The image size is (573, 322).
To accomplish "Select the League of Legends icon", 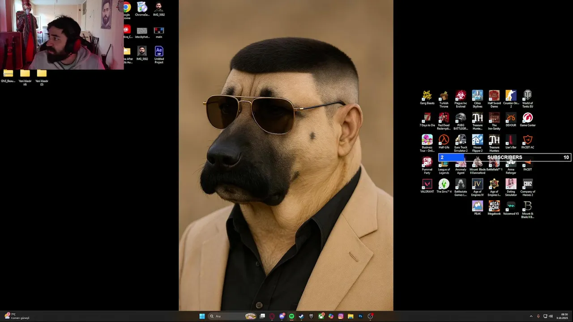I will tap(444, 168).
